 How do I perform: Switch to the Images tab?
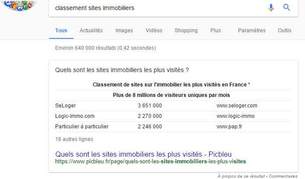click(x=124, y=31)
